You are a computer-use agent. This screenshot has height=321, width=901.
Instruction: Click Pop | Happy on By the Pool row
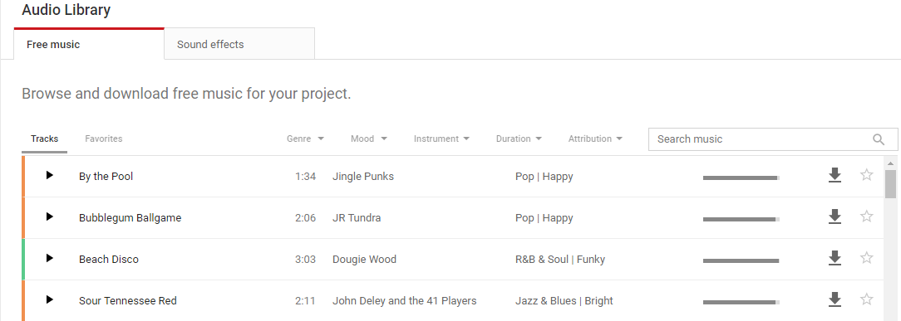[x=544, y=177]
